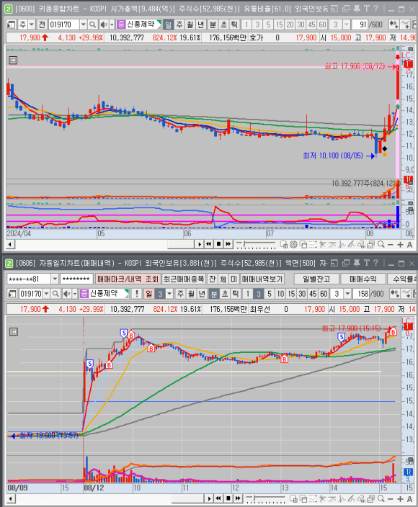The height and width of the screenshot is (507, 418).
Task: Click the search magnifier in the bottom chart toolbar
Action: [x=55, y=294]
